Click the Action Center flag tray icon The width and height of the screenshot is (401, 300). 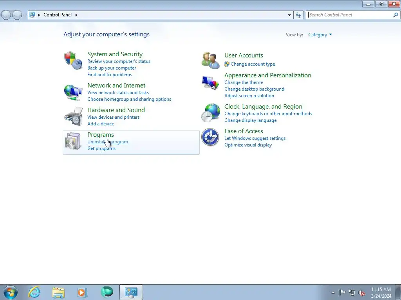point(342,292)
